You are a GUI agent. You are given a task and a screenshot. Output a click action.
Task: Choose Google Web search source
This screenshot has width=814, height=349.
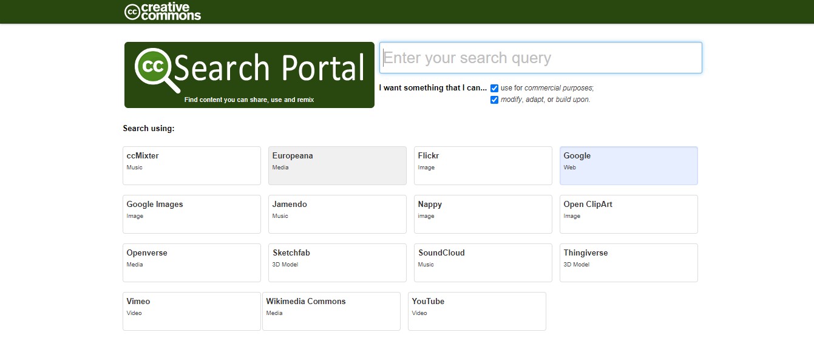[x=629, y=165]
